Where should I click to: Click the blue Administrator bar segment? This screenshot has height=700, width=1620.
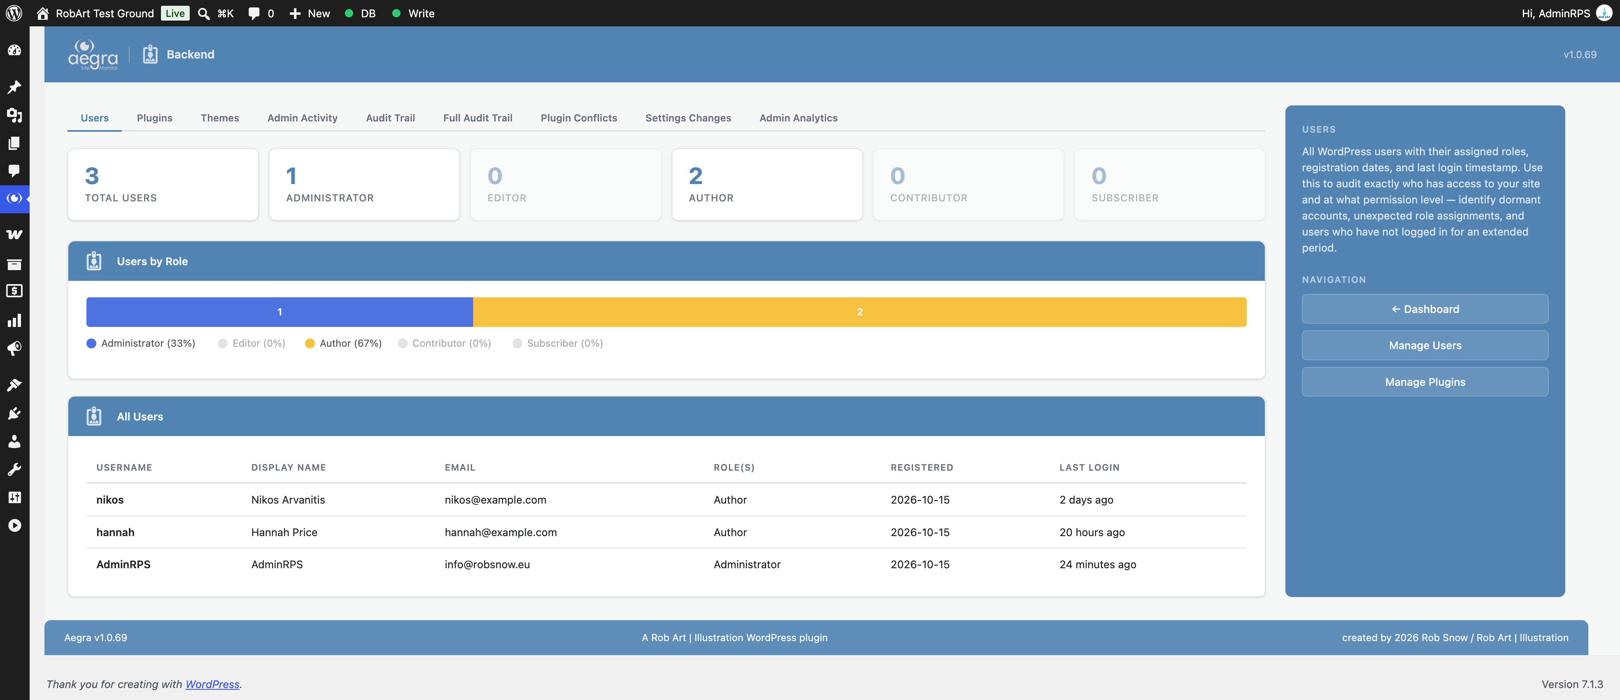(x=279, y=312)
